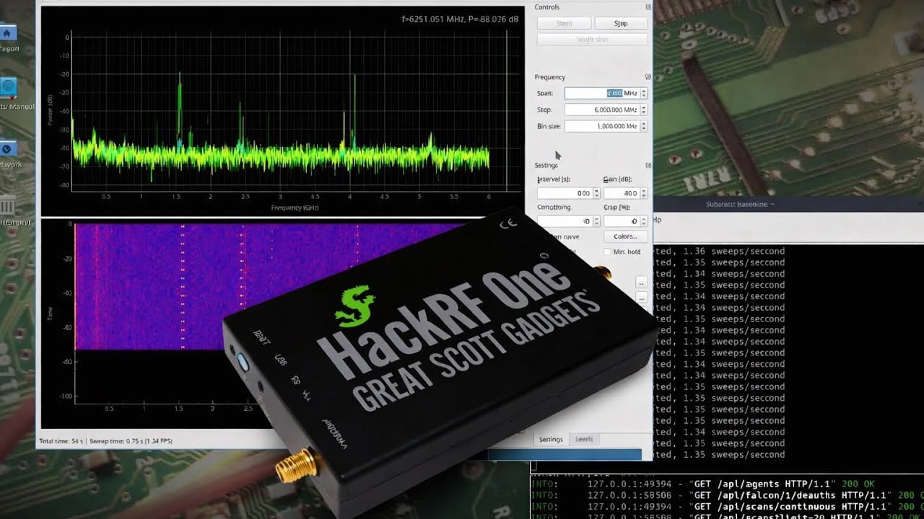Adjust the Smoothing spin arrows
Viewport: 924px width, 519px height.
(596, 221)
